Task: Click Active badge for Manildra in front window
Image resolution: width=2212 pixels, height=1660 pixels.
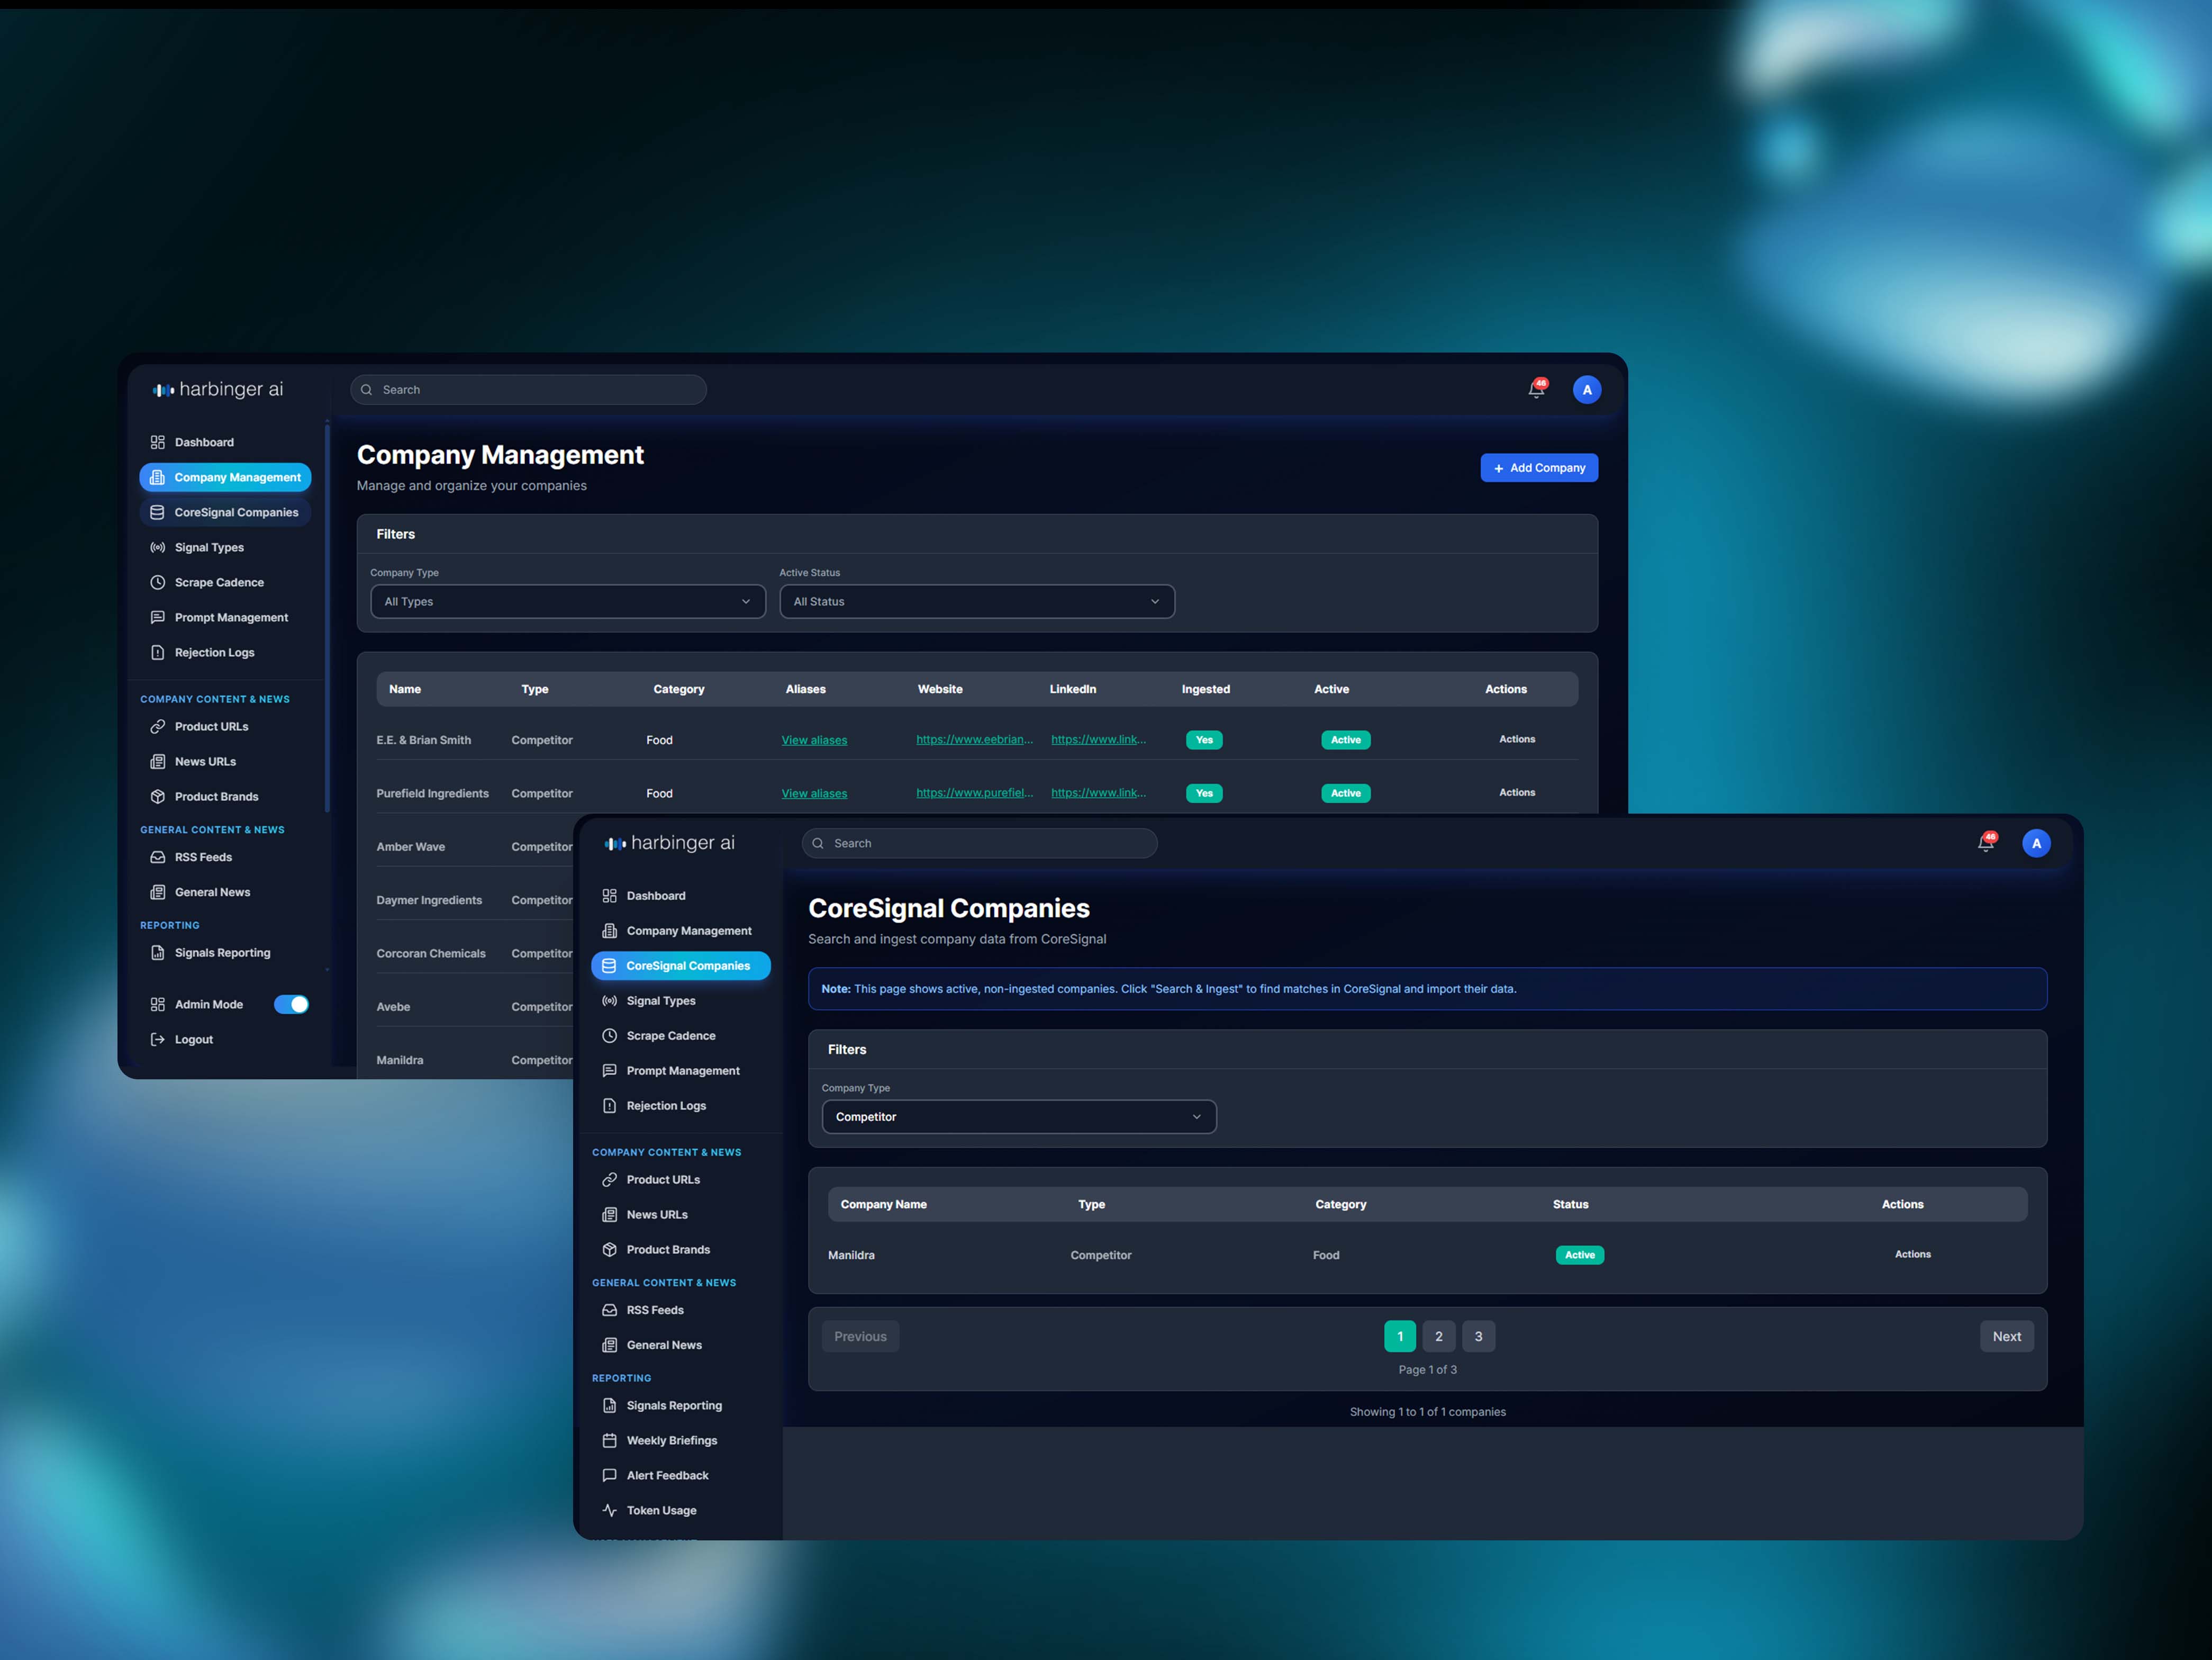Action: pos(1580,1255)
